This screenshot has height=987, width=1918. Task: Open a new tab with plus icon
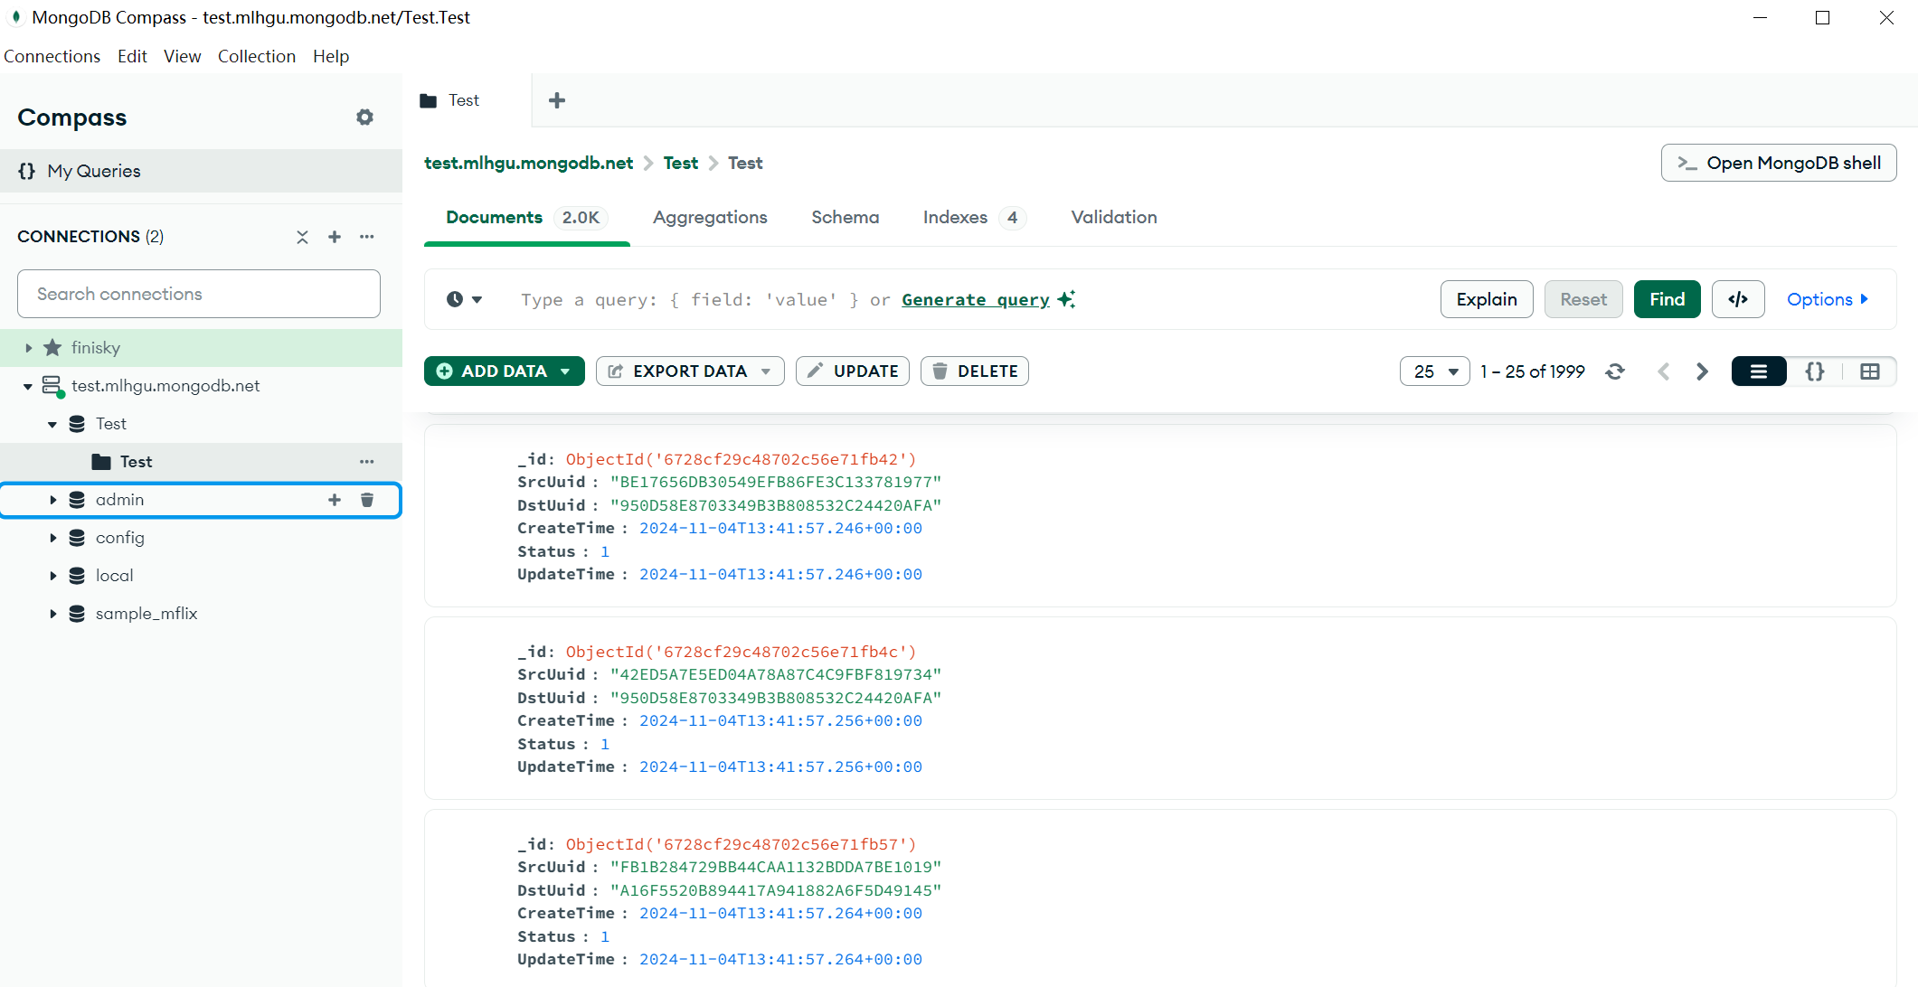(557, 100)
